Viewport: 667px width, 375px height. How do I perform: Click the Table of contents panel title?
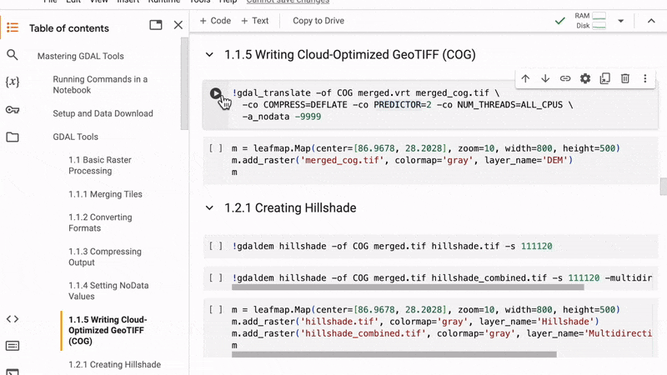tap(69, 28)
